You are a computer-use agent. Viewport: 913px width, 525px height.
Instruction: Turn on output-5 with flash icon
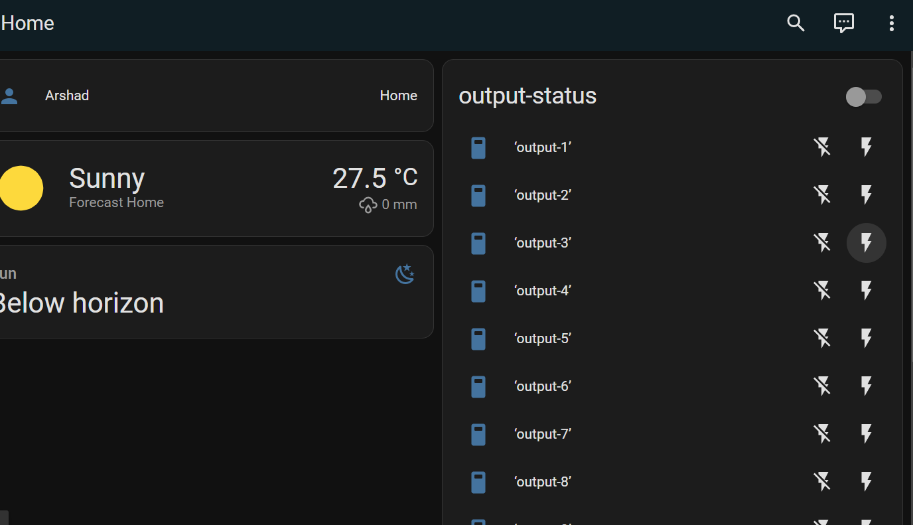[x=866, y=338]
